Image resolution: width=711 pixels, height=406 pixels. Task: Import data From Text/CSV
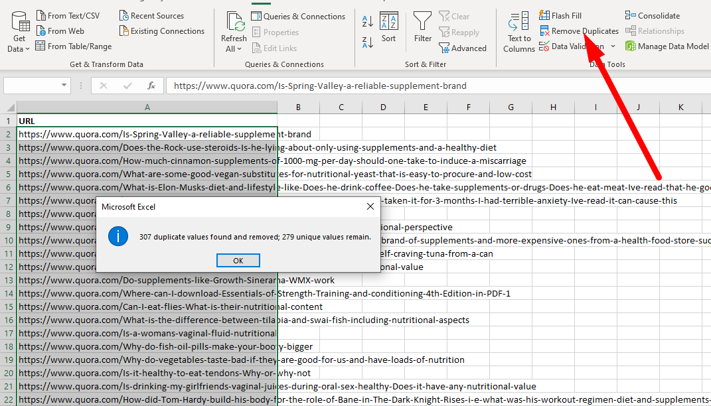click(68, 16)
